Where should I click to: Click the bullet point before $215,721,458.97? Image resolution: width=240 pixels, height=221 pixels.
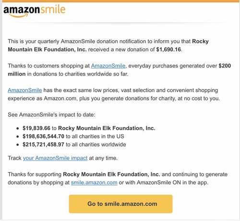18,145
